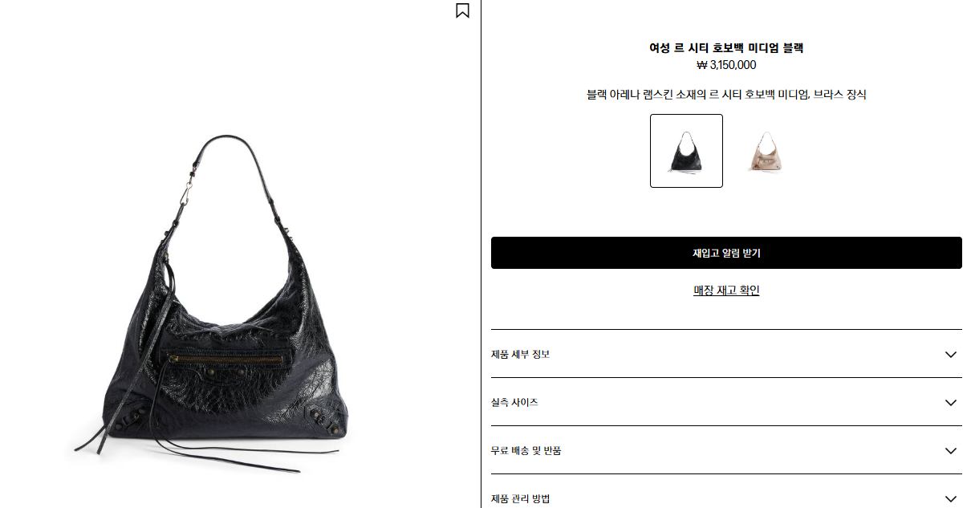The image size is (971, 508).
Task: Click the chevron arrow beside 실측 사이즈
Action: [x=951, y=402]
